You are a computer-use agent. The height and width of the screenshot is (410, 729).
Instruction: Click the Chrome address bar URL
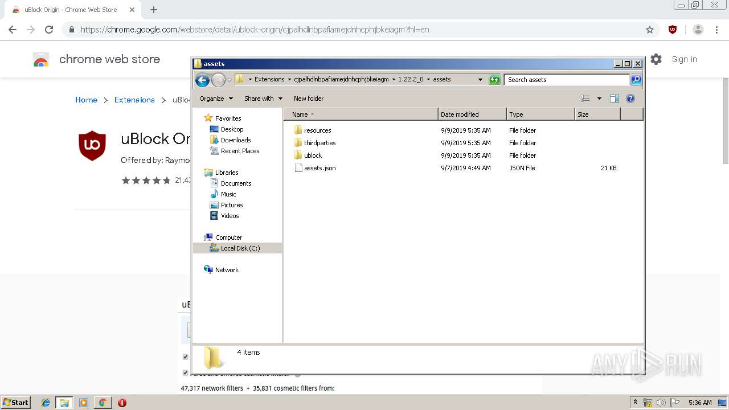click(x=255, y=30)
